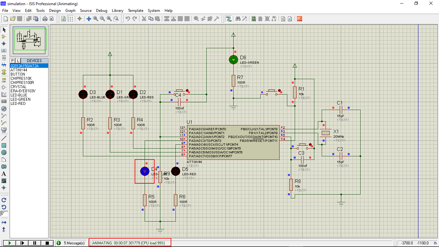
Task: Choose the Wire Label (LBL) tool
Action: [x=4, y=50]
